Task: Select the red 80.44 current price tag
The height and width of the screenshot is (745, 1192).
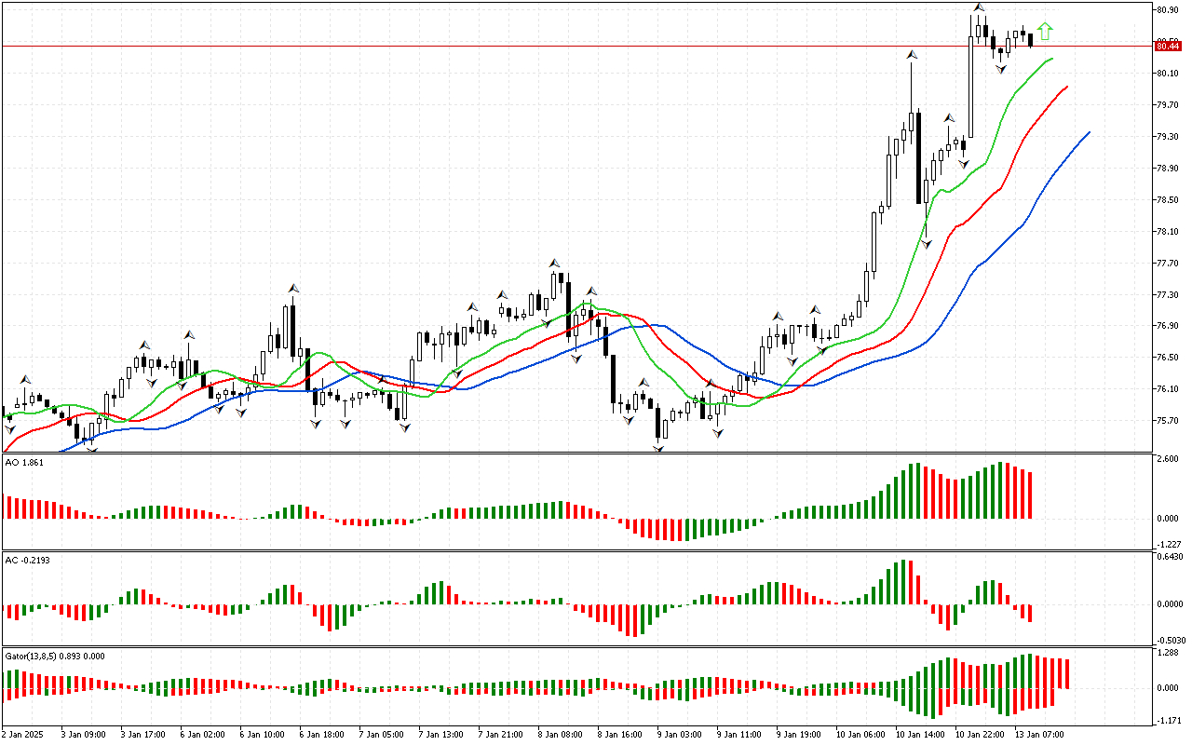Action: [x=1167, y=46]
